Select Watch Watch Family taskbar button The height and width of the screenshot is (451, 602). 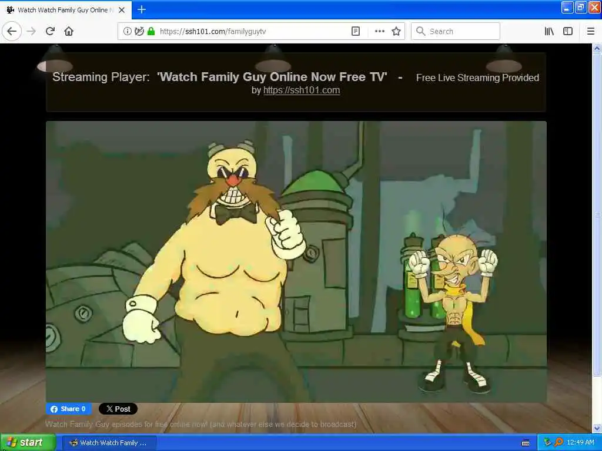point(109,443)
